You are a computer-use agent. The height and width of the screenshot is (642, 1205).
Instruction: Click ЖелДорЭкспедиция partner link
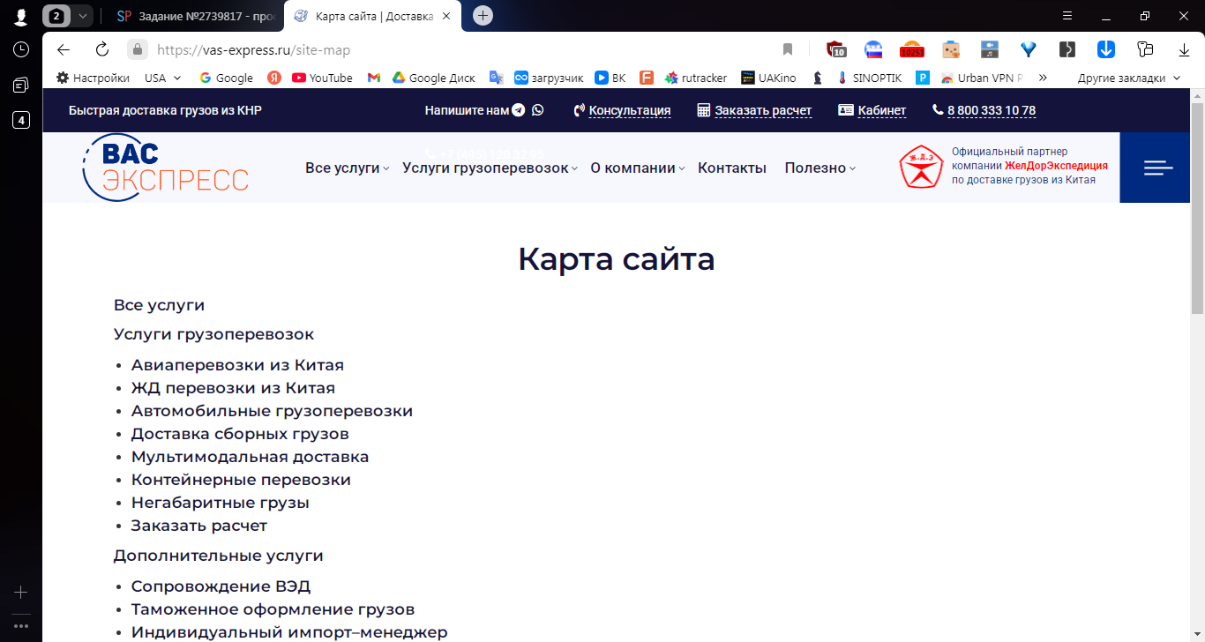(1056, 166)
